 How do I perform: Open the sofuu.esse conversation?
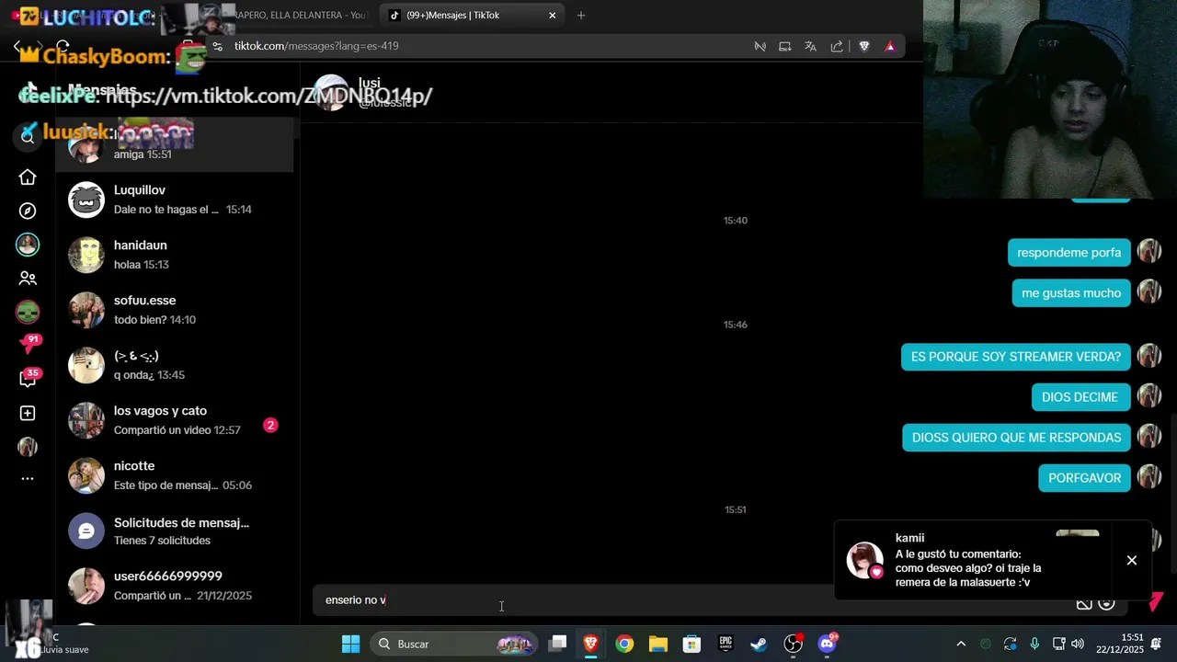175,310
